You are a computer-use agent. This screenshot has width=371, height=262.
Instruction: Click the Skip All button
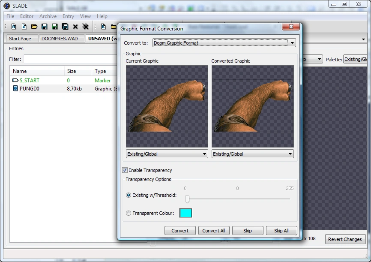click(x=281, y=231)
